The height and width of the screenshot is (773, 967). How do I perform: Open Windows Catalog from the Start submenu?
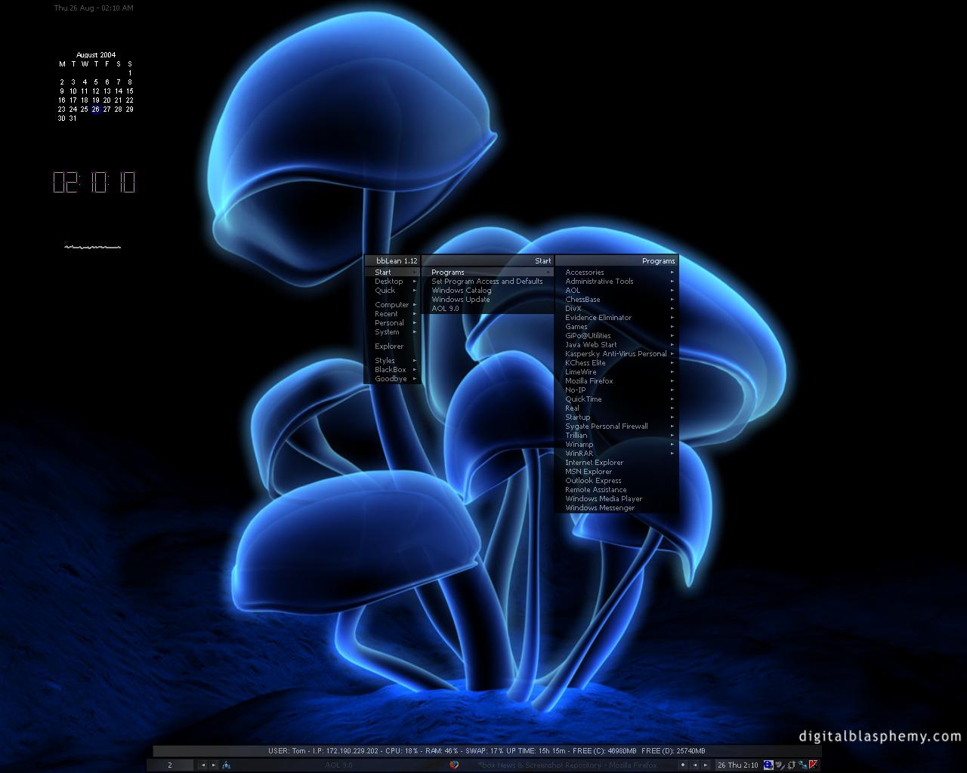[487, 291]
